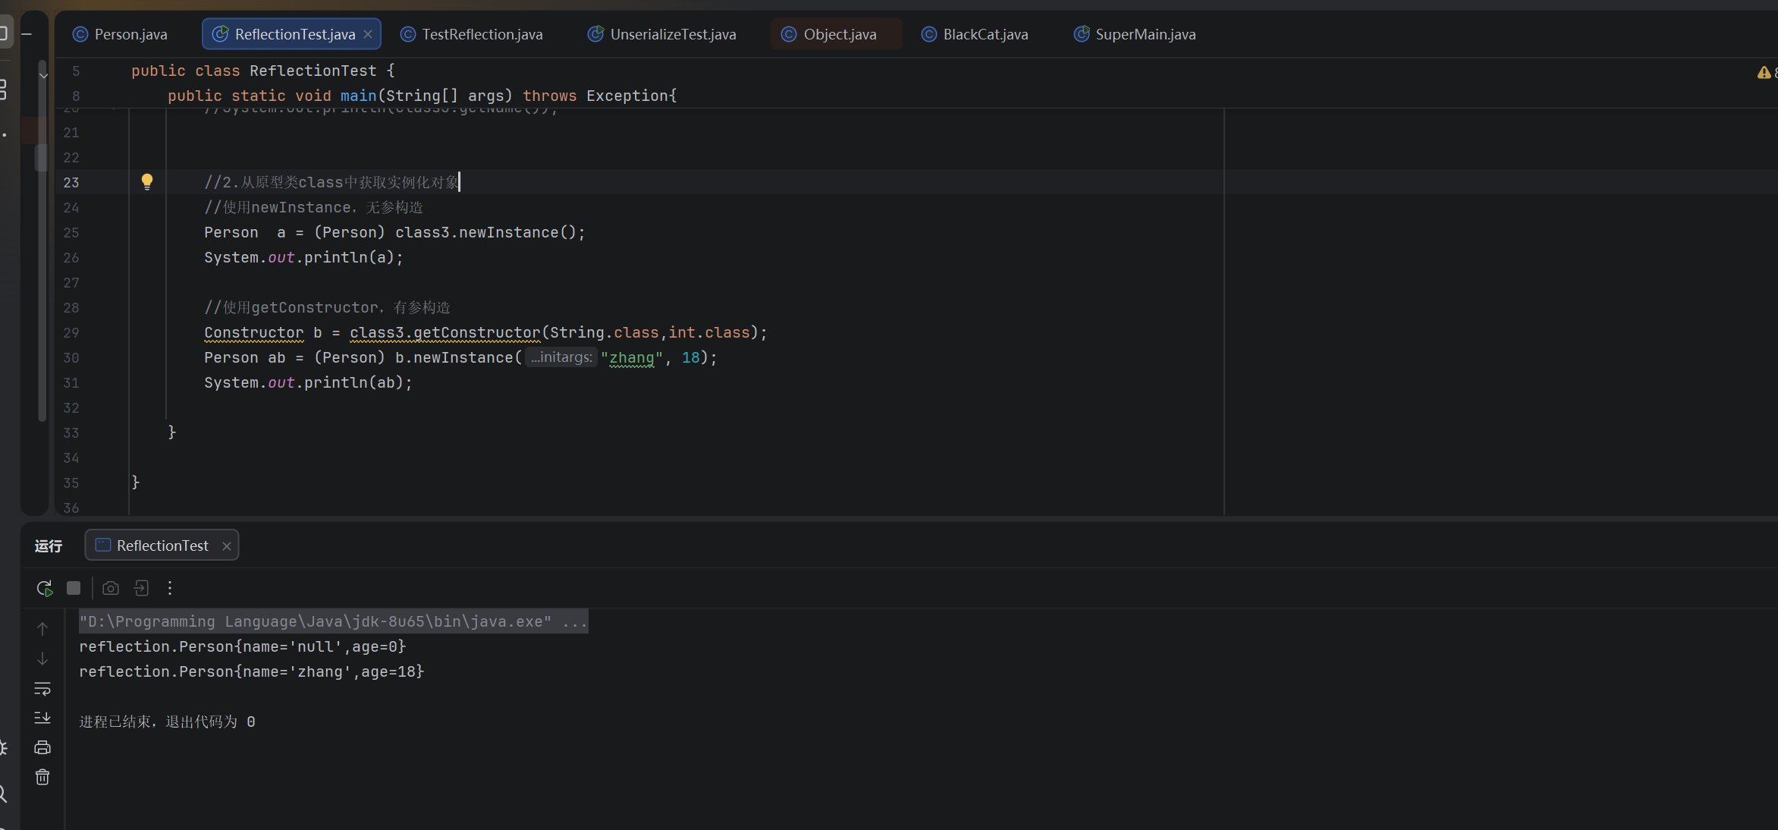Clear console output with trash icon
1778x830 pixels.
point(42,777)
